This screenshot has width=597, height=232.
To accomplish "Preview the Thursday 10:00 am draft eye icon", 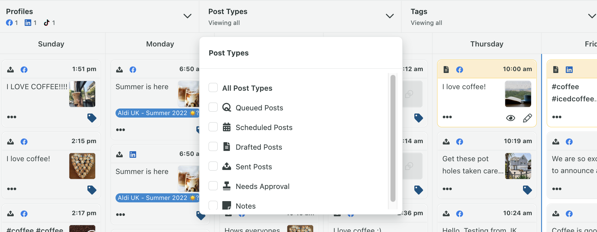I will (x=511, y=118).
